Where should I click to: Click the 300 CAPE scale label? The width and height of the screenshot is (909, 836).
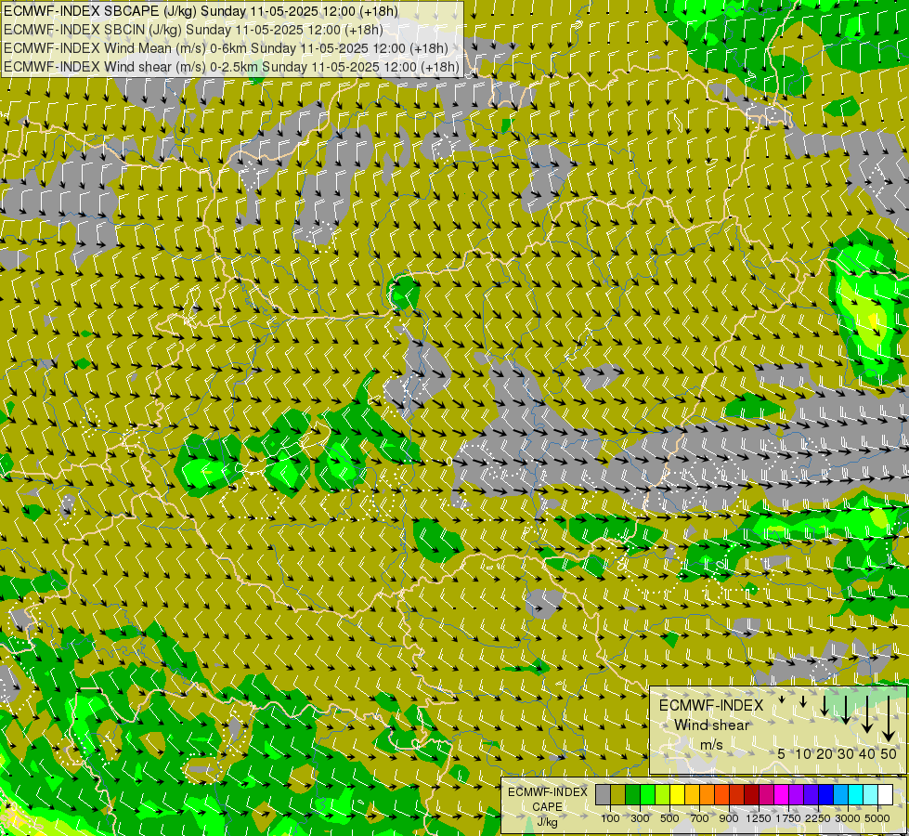640,818
